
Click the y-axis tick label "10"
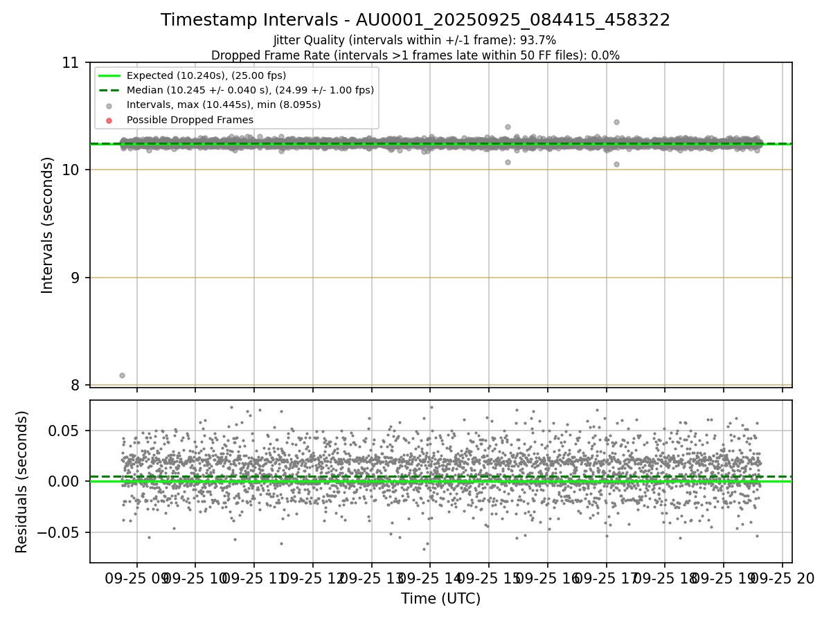click(x=71, y=170)
